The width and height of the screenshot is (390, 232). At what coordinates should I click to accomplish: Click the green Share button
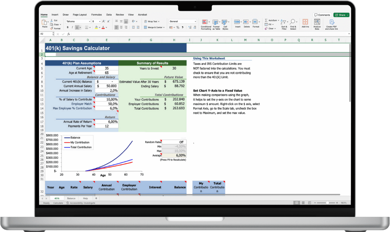(342, 15)
